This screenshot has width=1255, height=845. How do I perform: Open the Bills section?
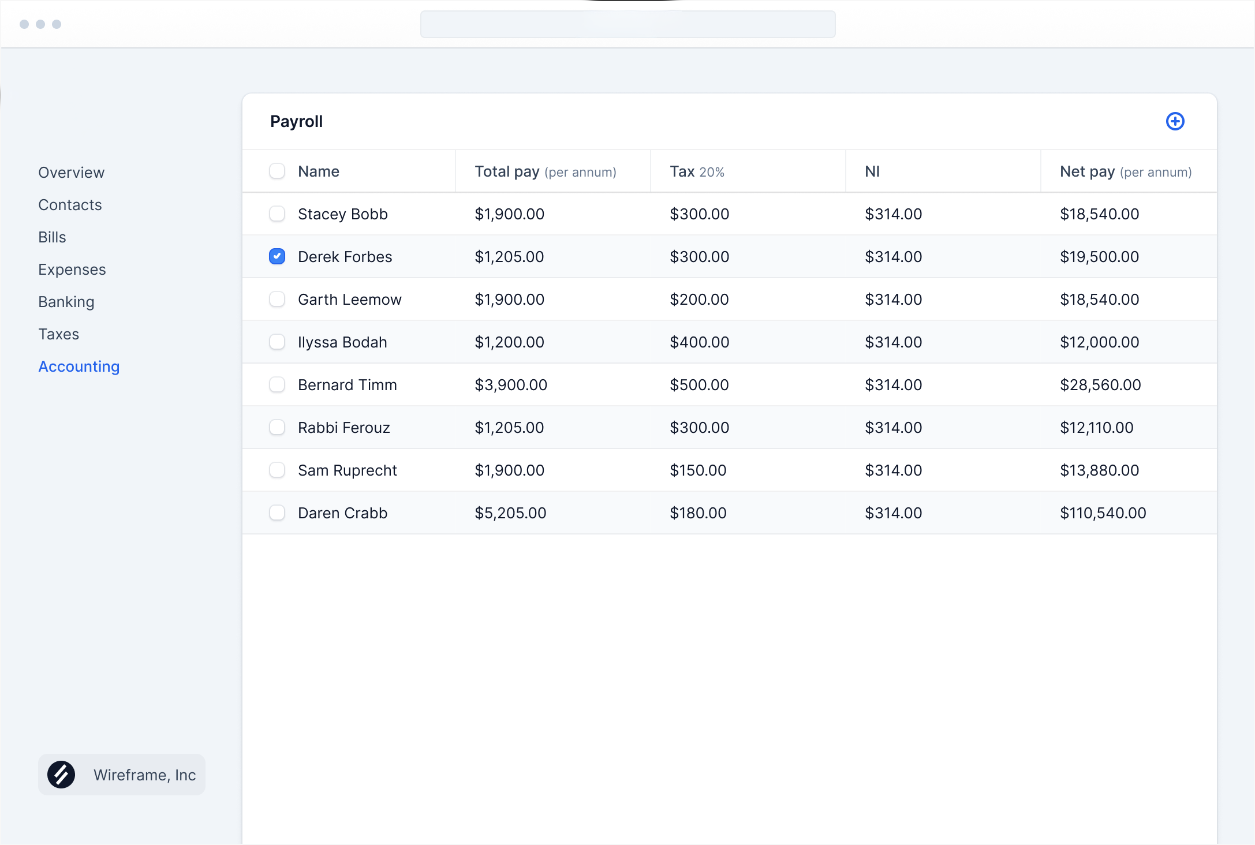coord(52,237)
